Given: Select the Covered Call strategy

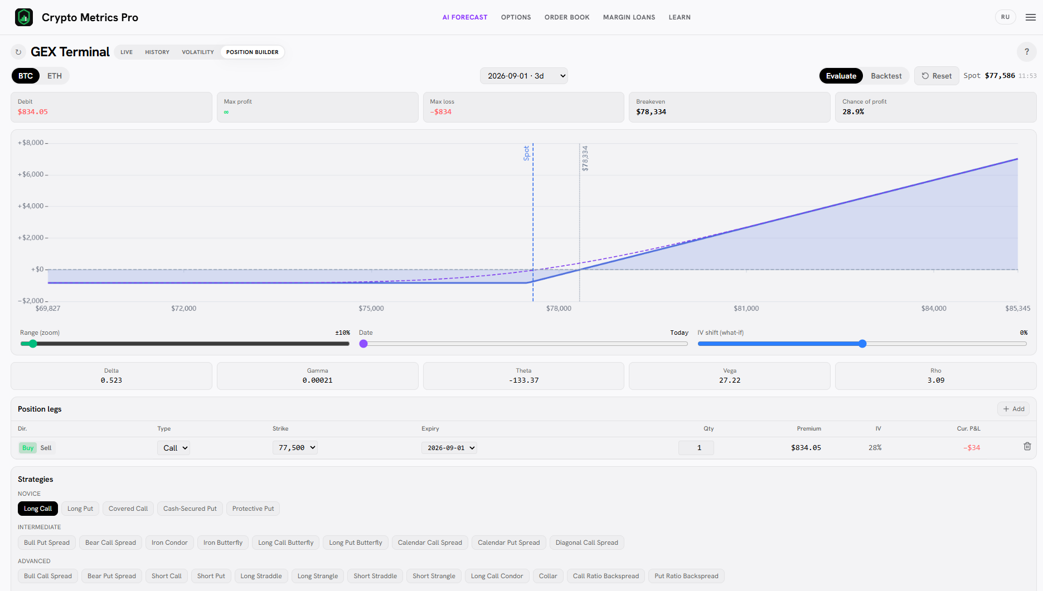Looking at the screenshot, I should [x=128, y=509].
